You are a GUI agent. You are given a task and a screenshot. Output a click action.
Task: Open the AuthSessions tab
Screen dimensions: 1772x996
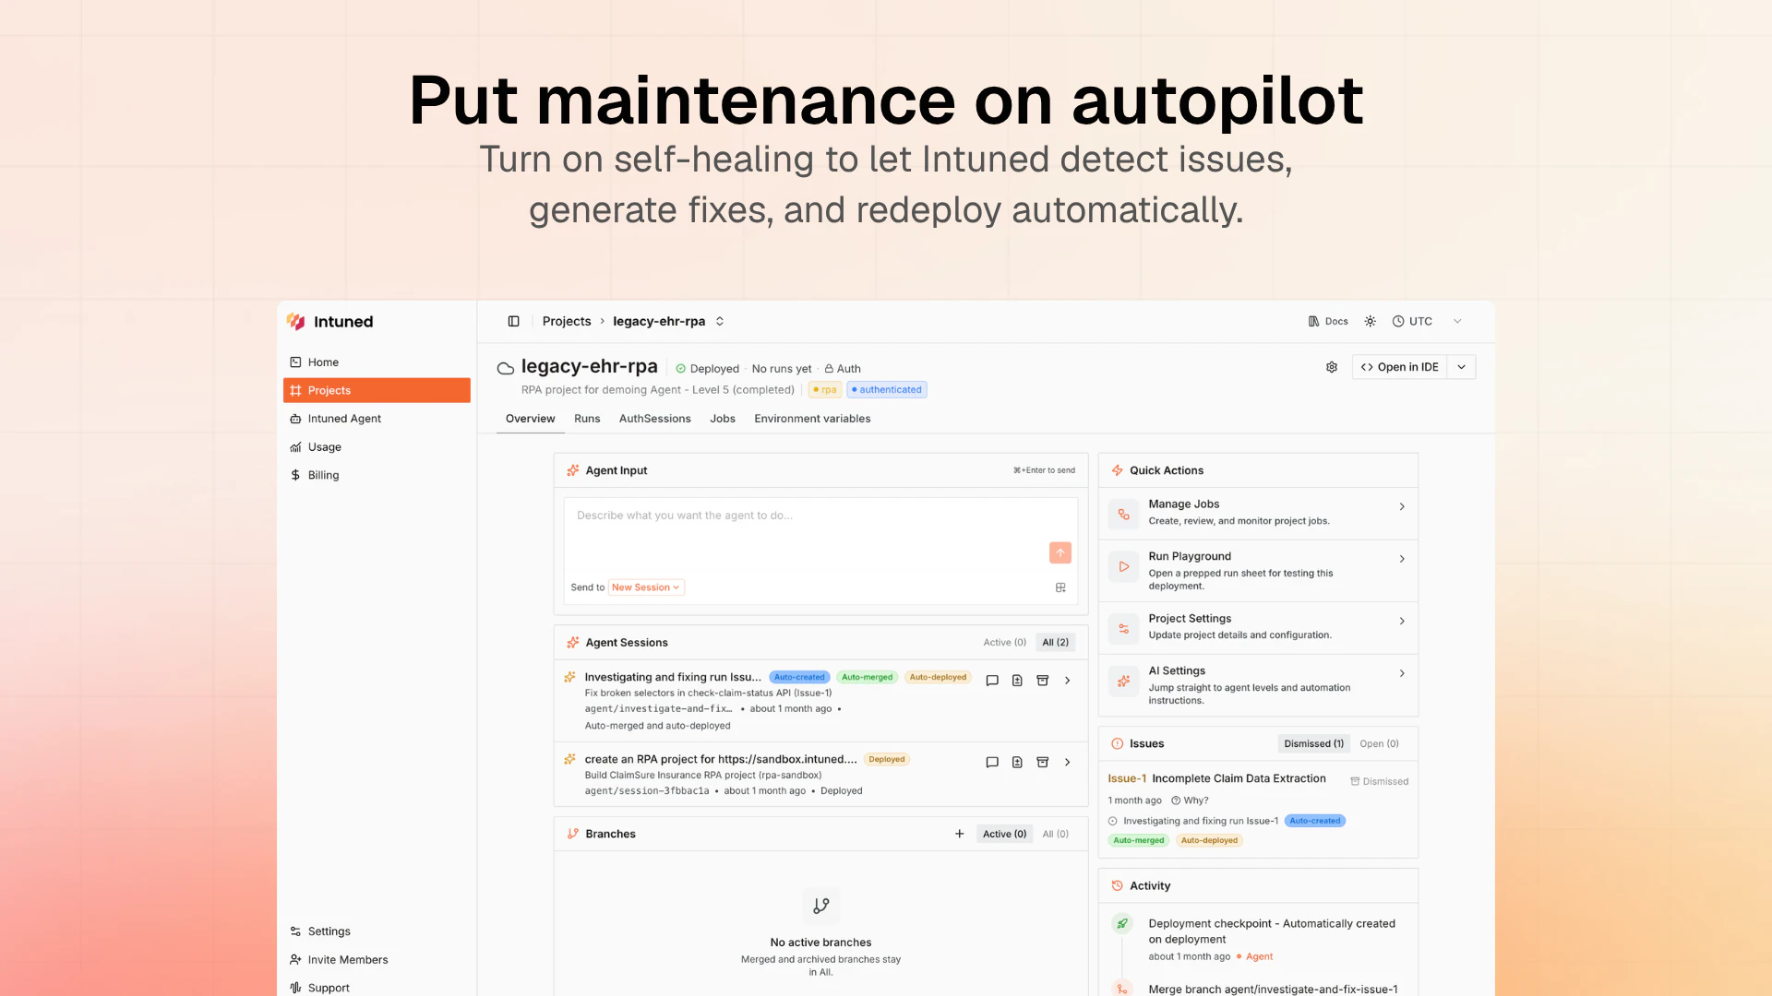pos(655,419)
